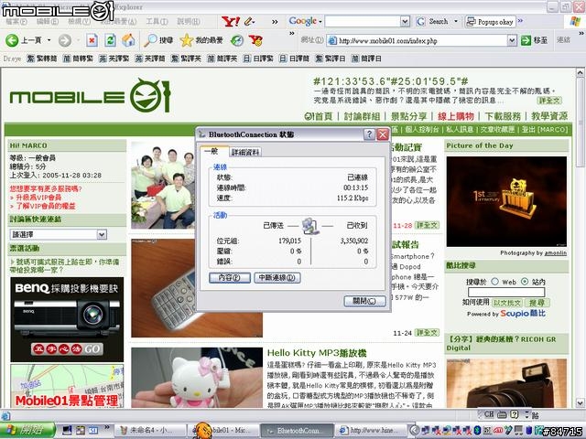Open the Search button options arrow on Google toolbar
Viewport: 586px width, 439px height.
tap(456, 21)
